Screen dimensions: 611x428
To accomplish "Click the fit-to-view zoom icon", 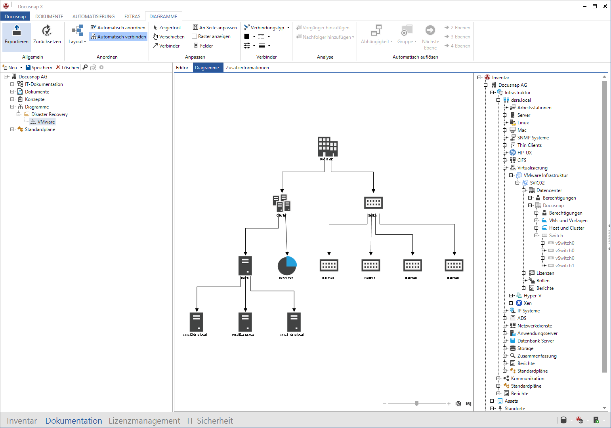I will 458,404.
